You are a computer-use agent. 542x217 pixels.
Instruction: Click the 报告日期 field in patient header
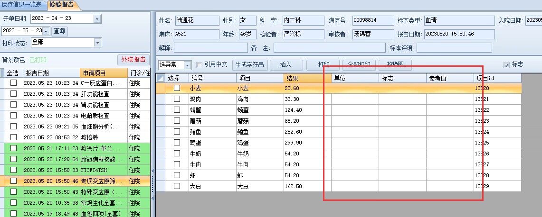pyautogui.click(x=459, y=34)
